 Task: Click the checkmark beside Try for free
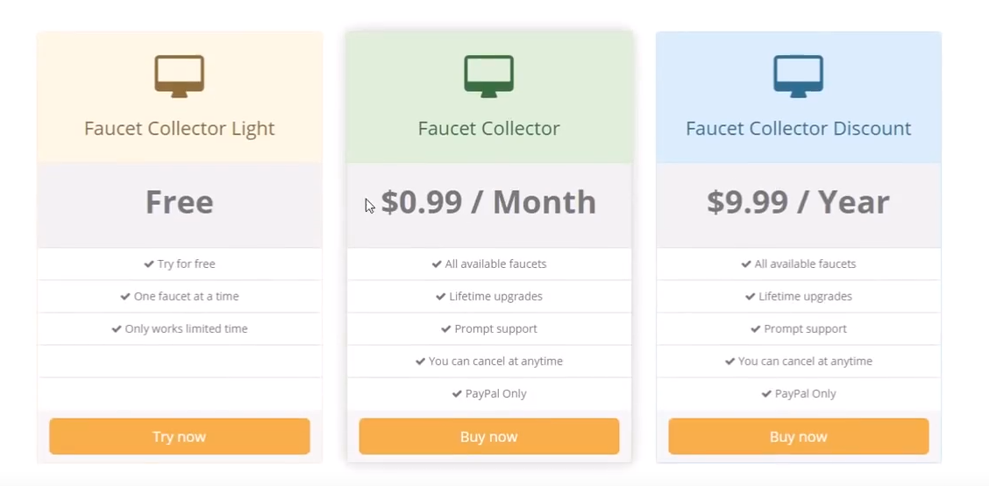(149, 264)
